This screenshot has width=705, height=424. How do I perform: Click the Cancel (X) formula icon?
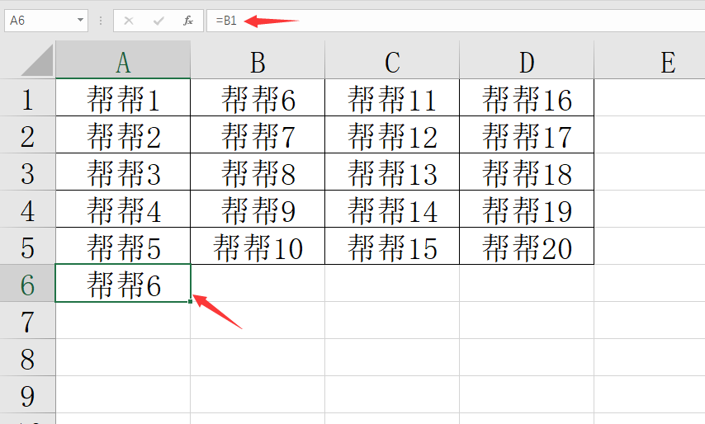pos(129,21)
